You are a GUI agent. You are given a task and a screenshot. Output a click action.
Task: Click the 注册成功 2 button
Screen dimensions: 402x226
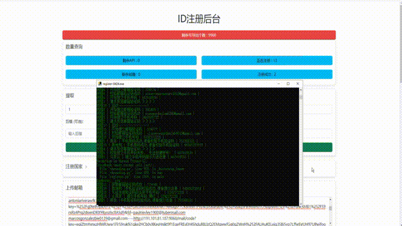pos(267,74)
